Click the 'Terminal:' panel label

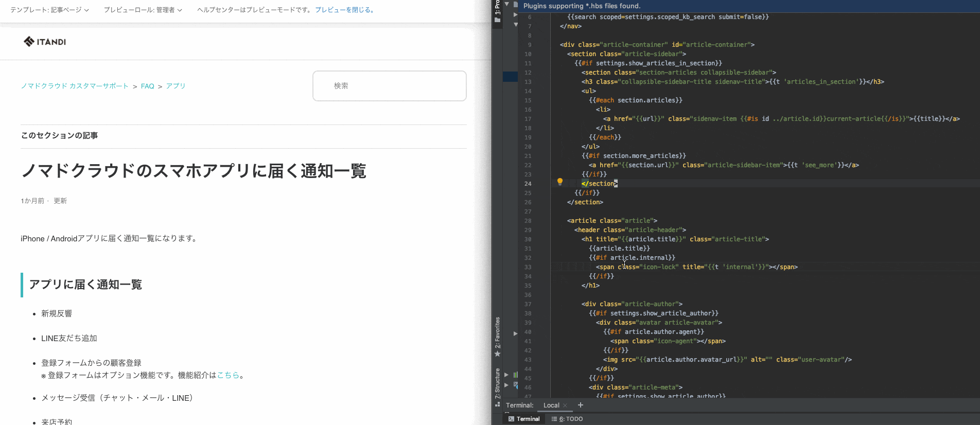click(x=520, y=405)
